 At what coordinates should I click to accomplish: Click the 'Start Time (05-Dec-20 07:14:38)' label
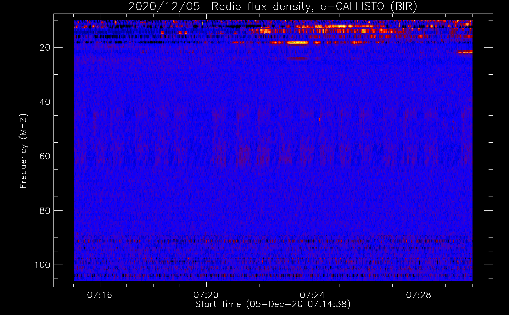[273, 304]
